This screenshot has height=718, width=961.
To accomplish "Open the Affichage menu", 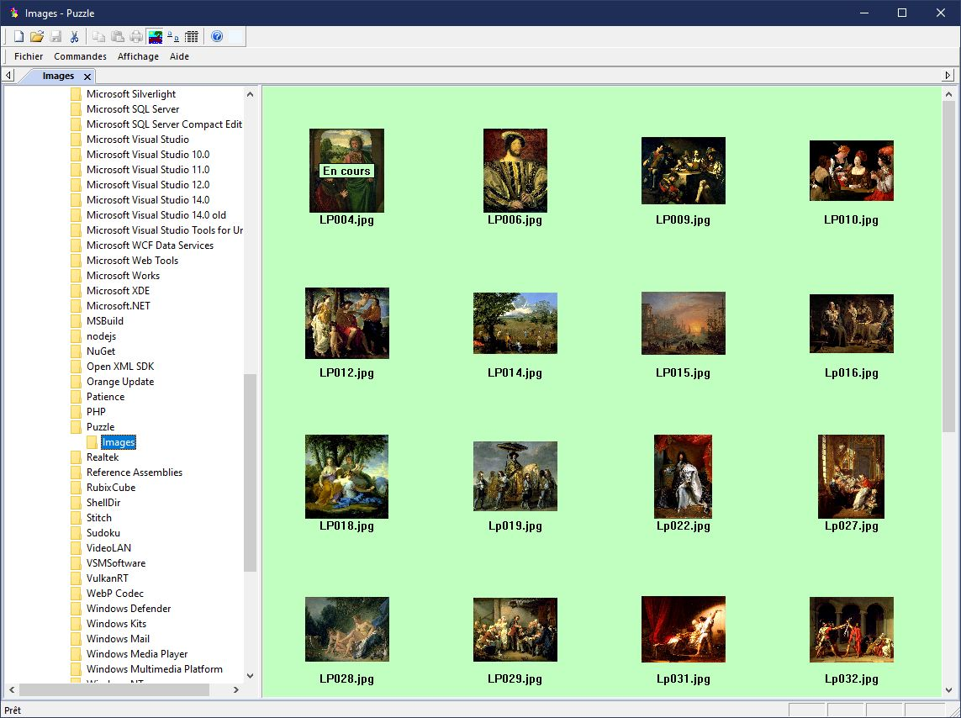I will coord(138,56).
